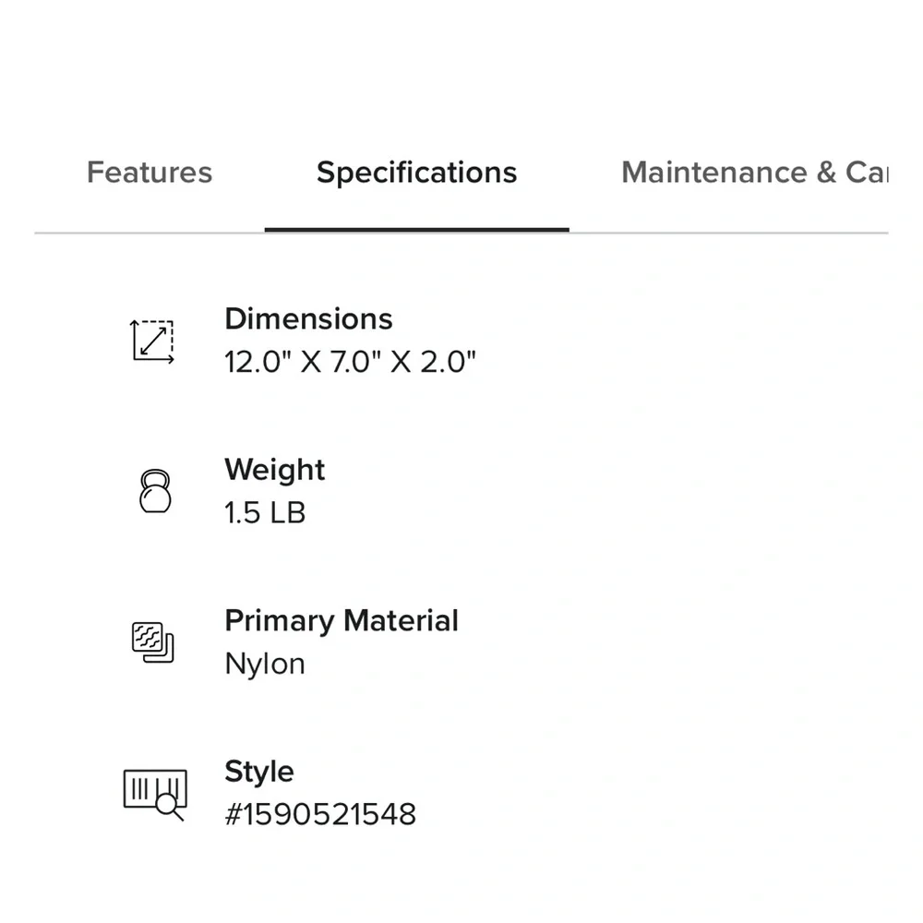Switch to the Features tab

[x=150, y=173]
